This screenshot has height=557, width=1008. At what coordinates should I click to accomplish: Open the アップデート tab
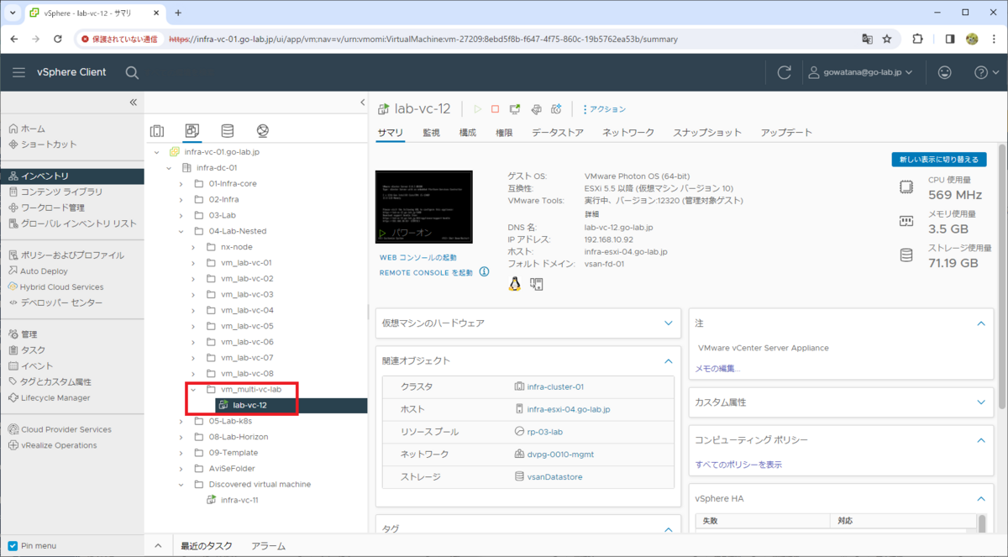786,133
